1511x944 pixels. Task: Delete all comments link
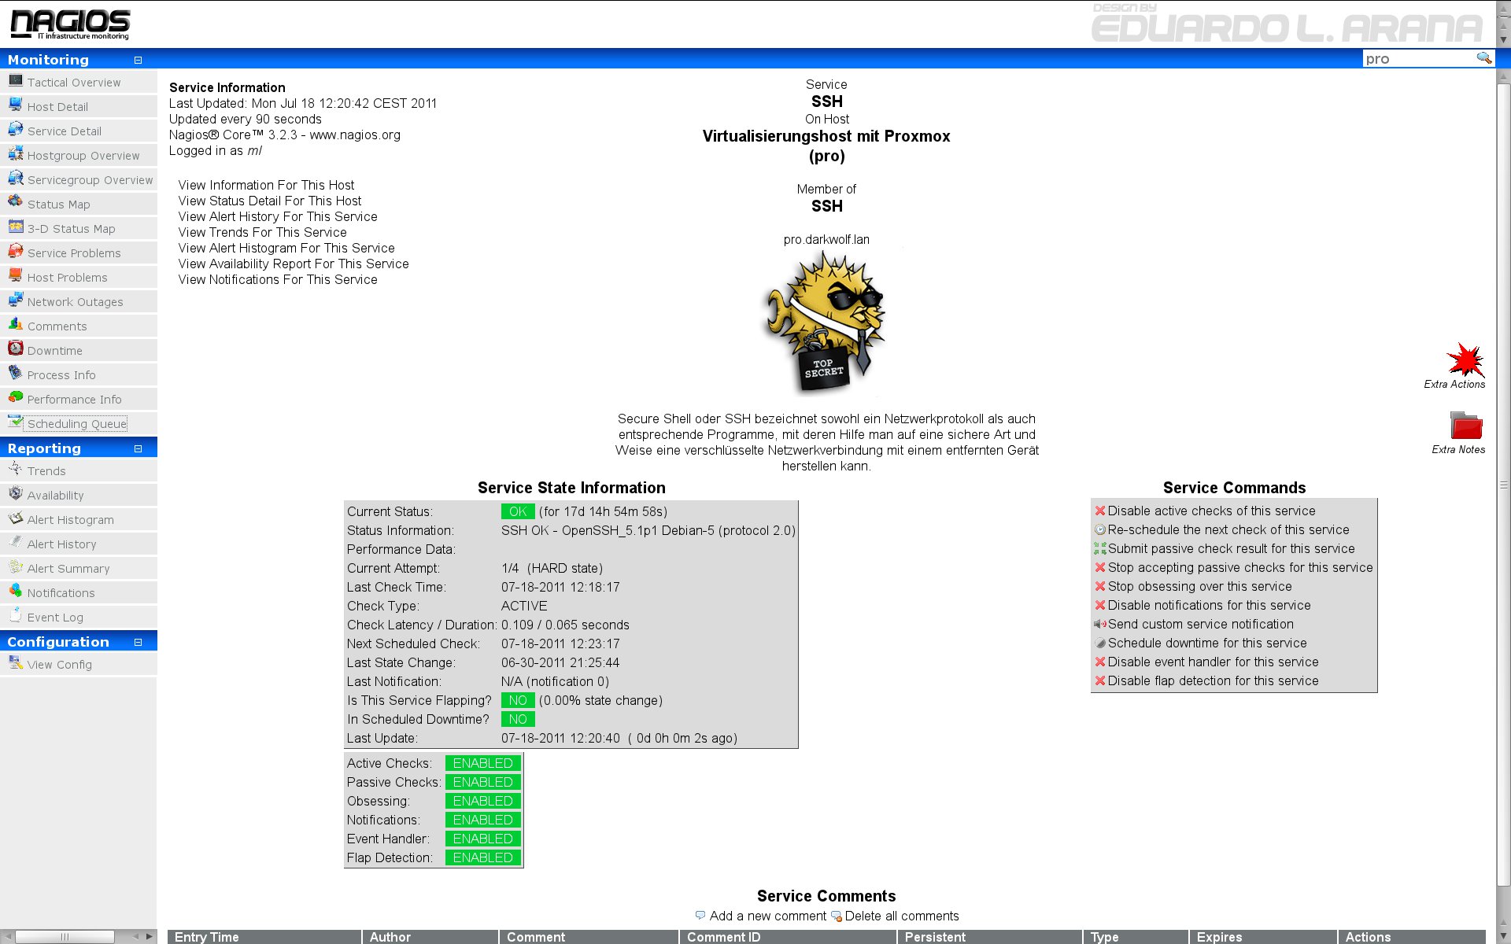pos(902,916)
